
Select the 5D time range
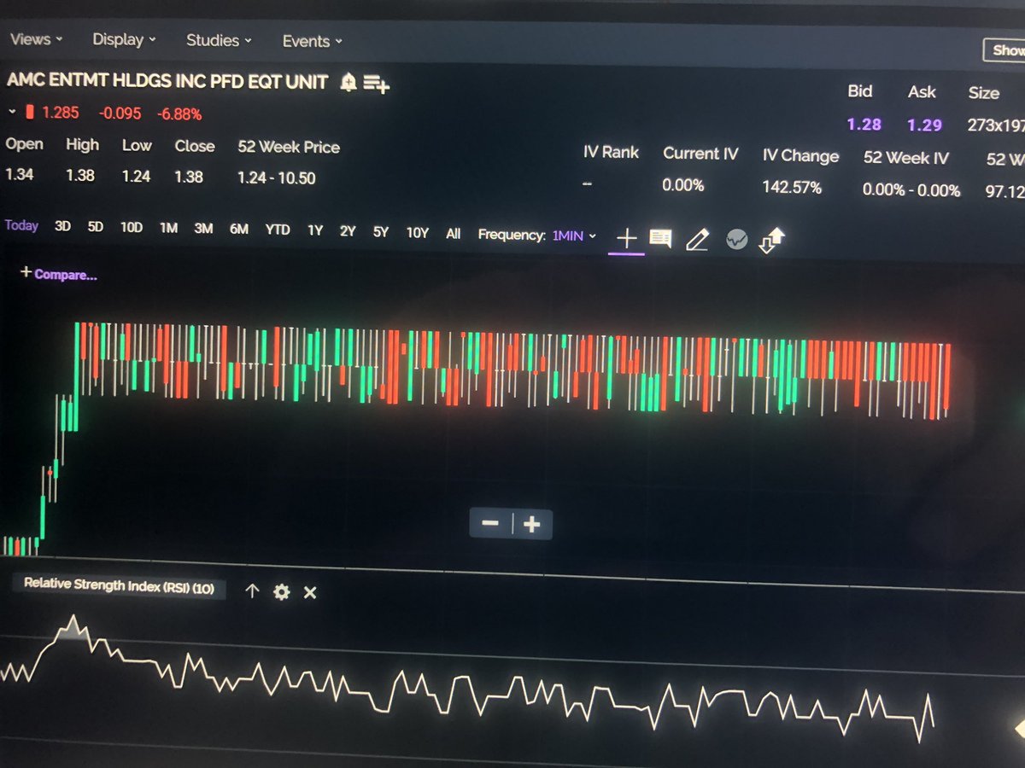tap(94, 227)
